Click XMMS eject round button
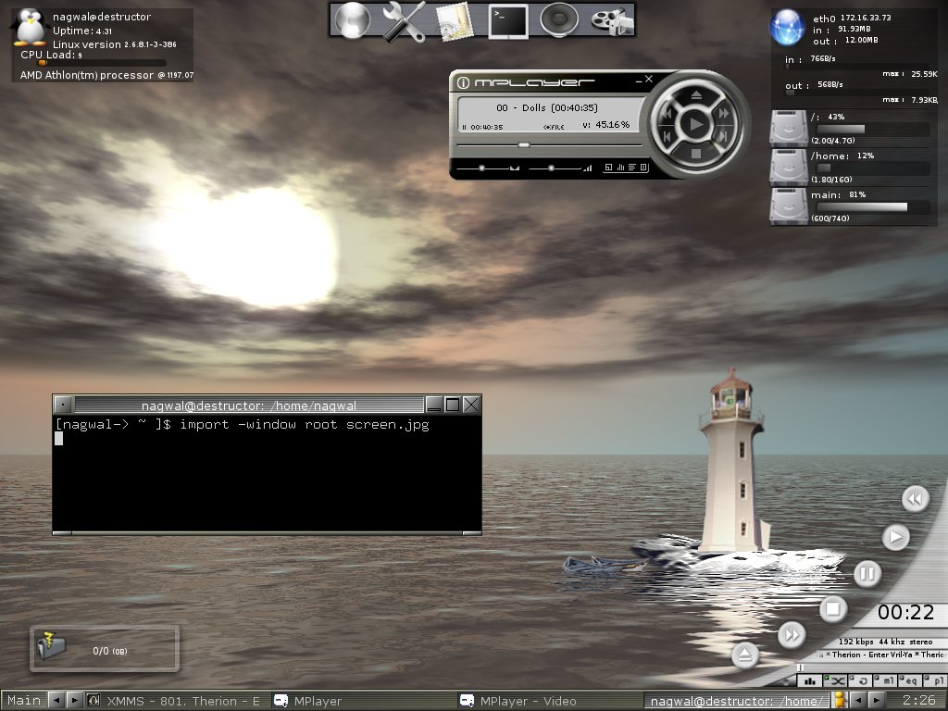 [745, 655]
